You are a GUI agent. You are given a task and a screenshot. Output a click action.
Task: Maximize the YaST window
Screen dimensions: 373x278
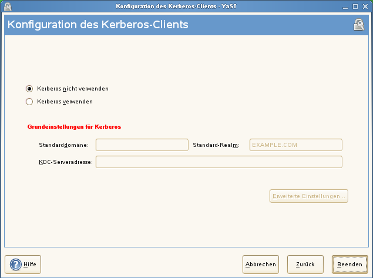[356, 6]
